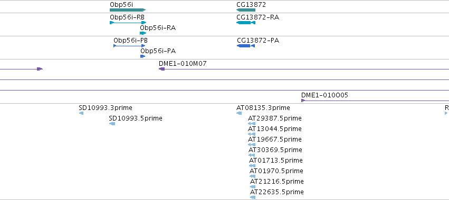Click the DME1-010M07 clone arrowhead
The image size is (449, 200).
(x=162, y=69)
